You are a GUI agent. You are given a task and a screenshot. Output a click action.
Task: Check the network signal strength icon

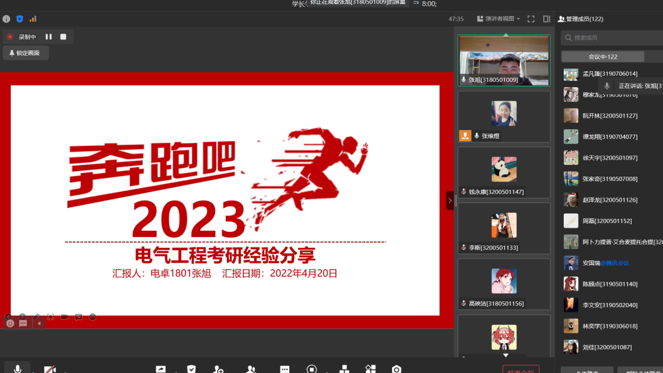[33, 19]
